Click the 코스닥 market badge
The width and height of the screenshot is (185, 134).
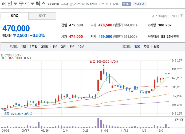[x=64, y=4]
